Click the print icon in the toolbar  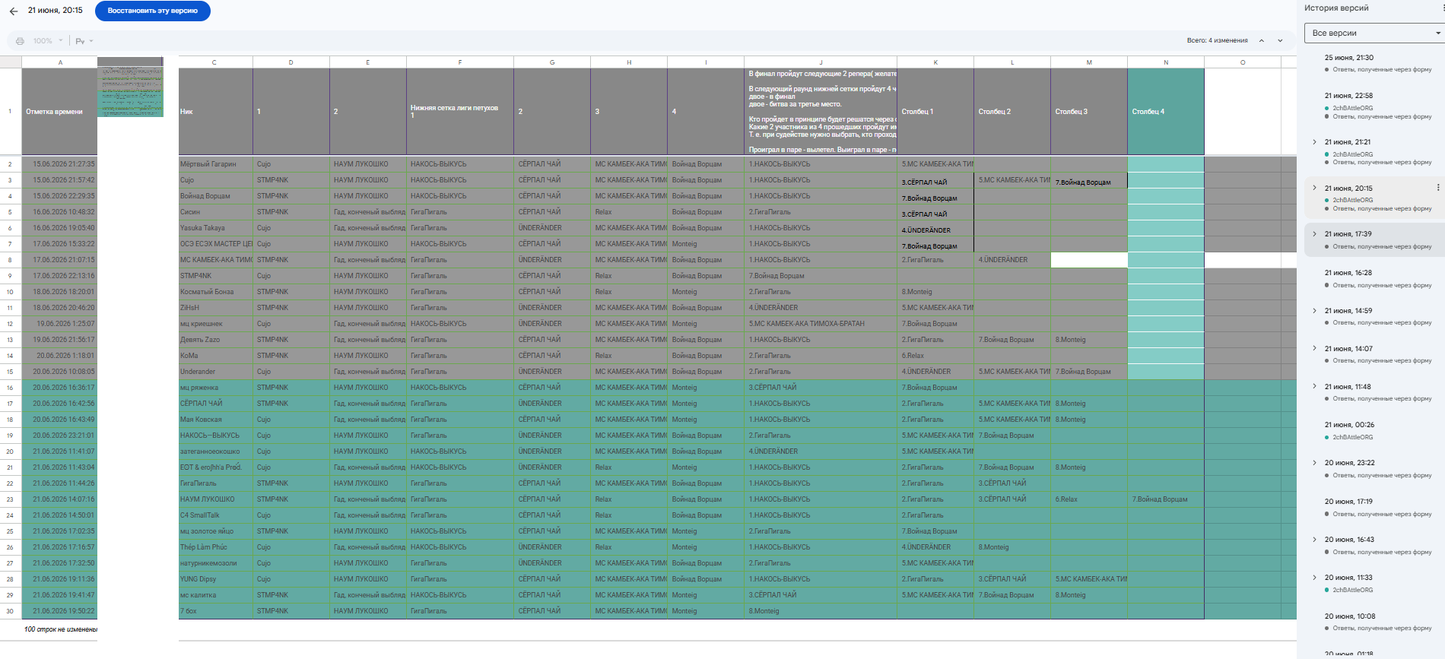(x=20, y=41)
